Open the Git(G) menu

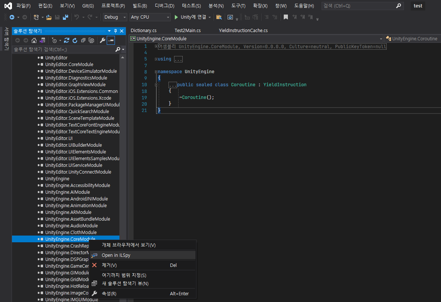click(x=88, y=6)
